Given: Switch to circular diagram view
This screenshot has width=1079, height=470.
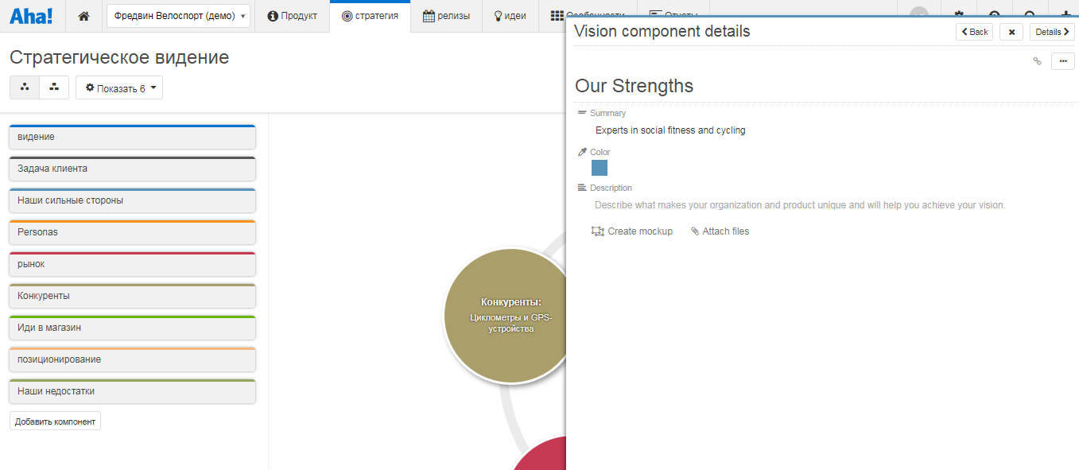Looking at the screenshot, I should click(25, 87).
